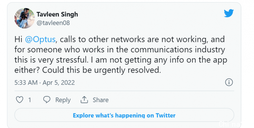Screen dimensions: 254x128
Task: Click the sentence 'Could this be urgently resolved'
Action: 101,70
